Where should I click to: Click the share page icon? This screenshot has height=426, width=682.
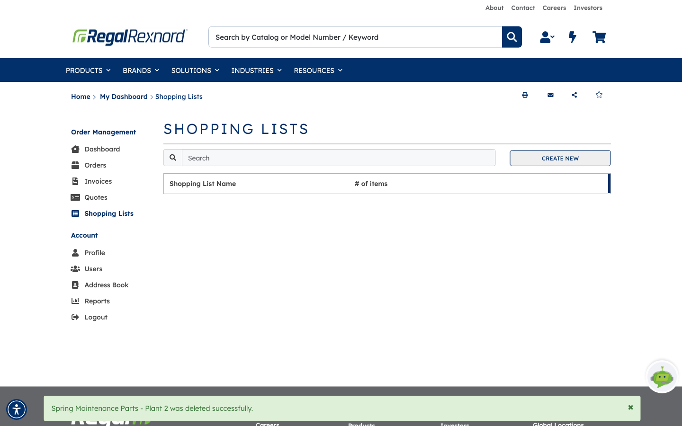click(x=574, y=95)
